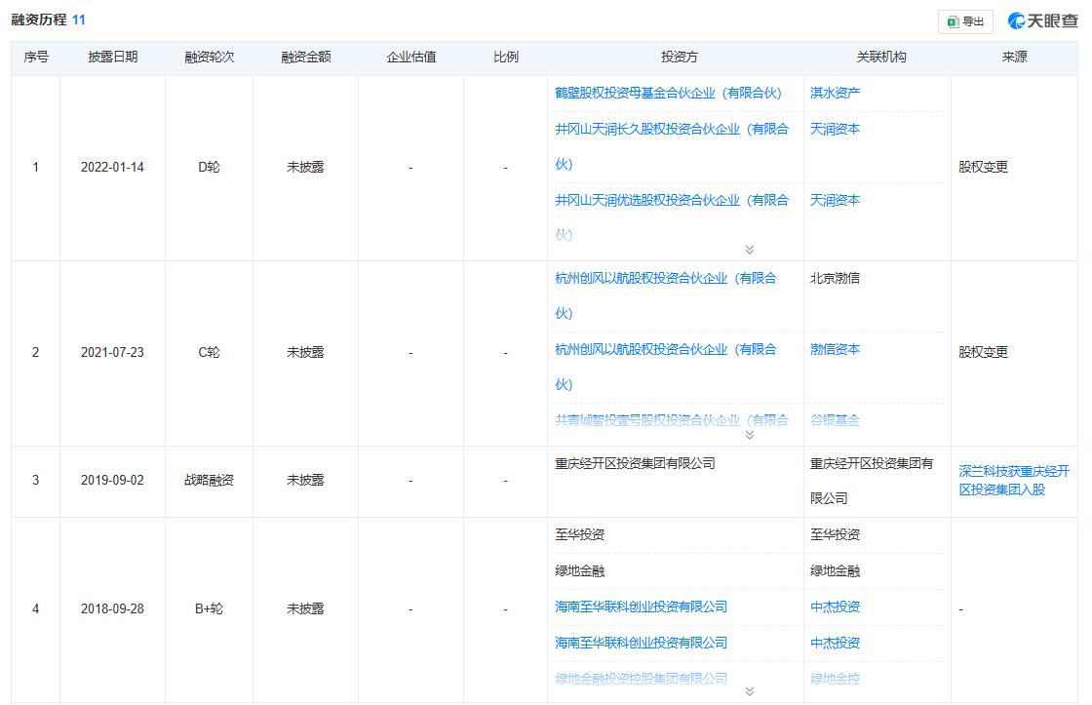1092x705 pixels.
Task: Click the 融资金额 column header
Action: [306, 58]
